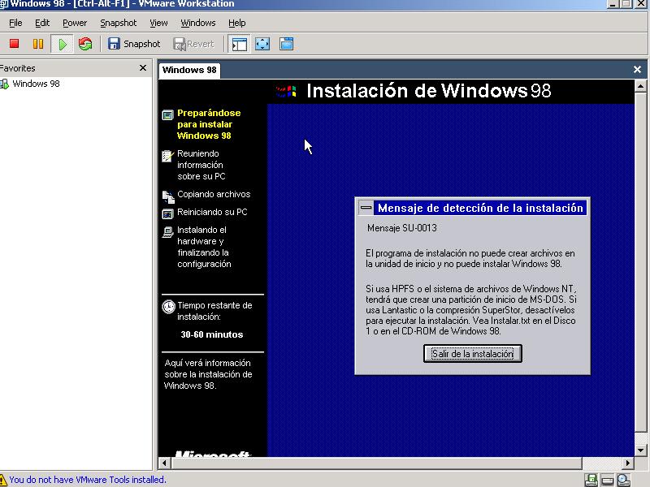Open the View menu
The height and width of the screenshot is (487, 650).
pos(158,23)
